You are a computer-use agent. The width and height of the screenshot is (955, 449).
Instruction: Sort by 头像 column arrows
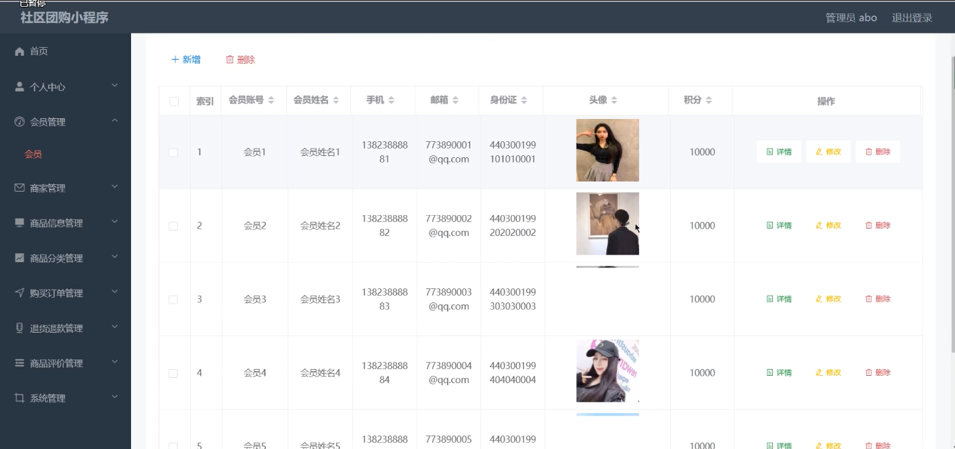click(614, 100)
